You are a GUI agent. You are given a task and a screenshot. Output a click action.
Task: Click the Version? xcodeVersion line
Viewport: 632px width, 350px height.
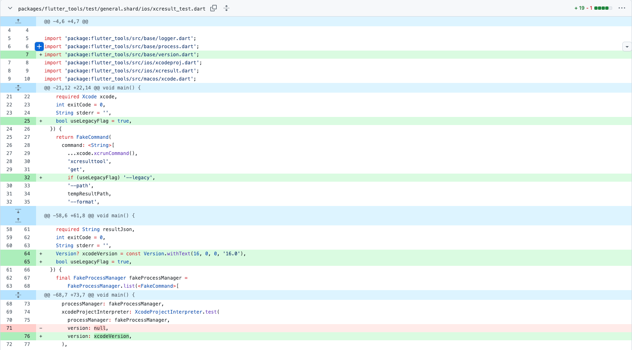[334, 254]
